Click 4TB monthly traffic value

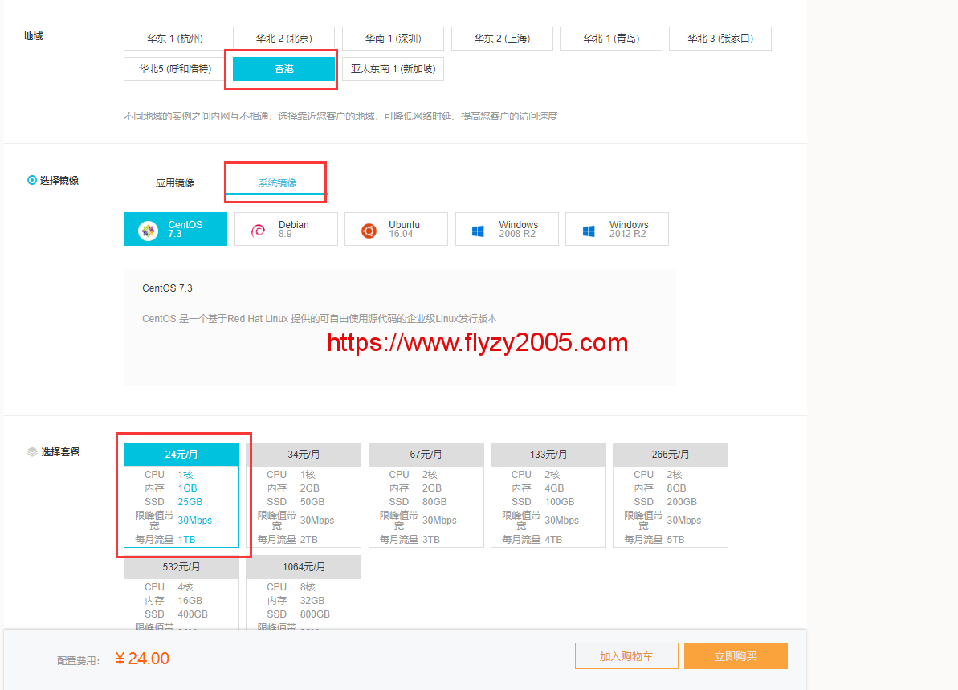coord(553,540)
